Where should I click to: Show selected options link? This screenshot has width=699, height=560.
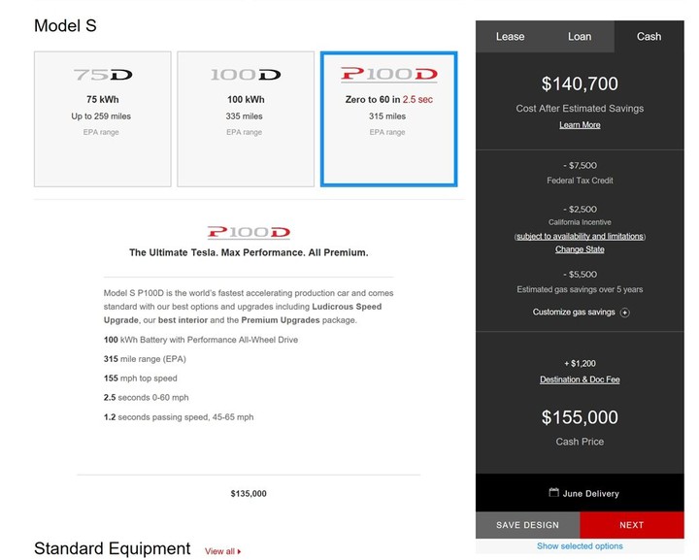(580, 546)
